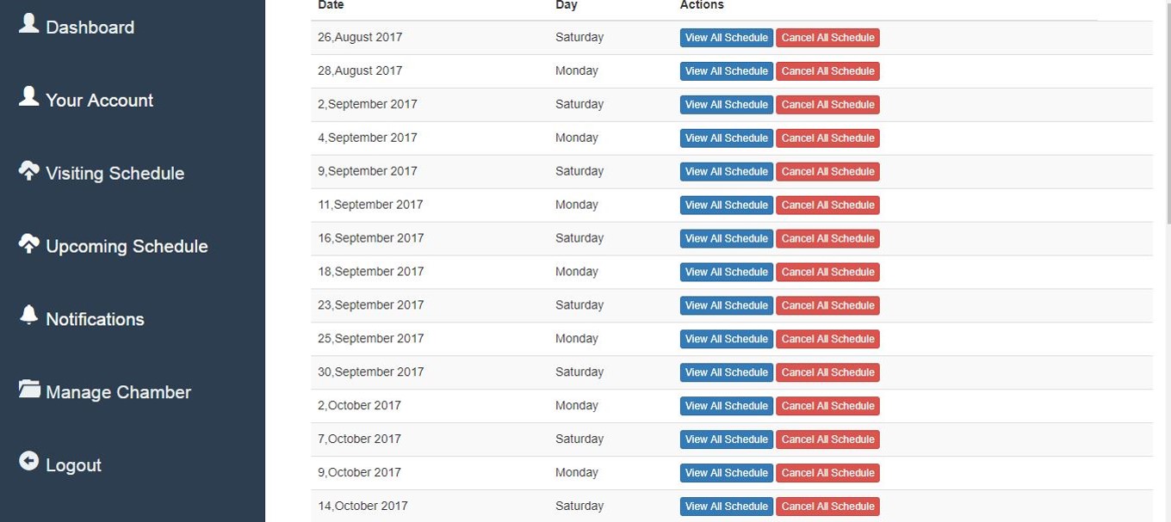Open Manage Chamber text link

118,393
